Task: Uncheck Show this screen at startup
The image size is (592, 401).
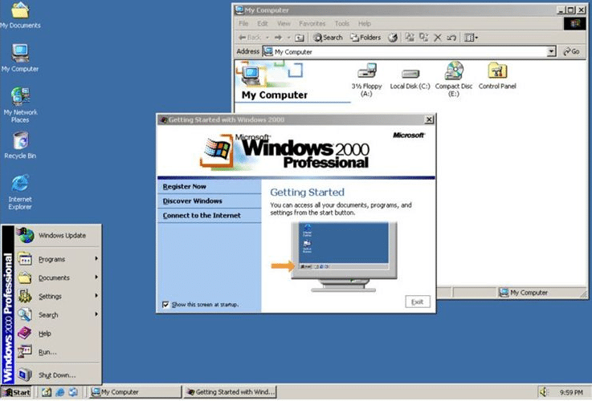Action: click(165, 304)
